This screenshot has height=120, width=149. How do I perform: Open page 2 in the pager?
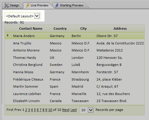(x=26, y=110)
